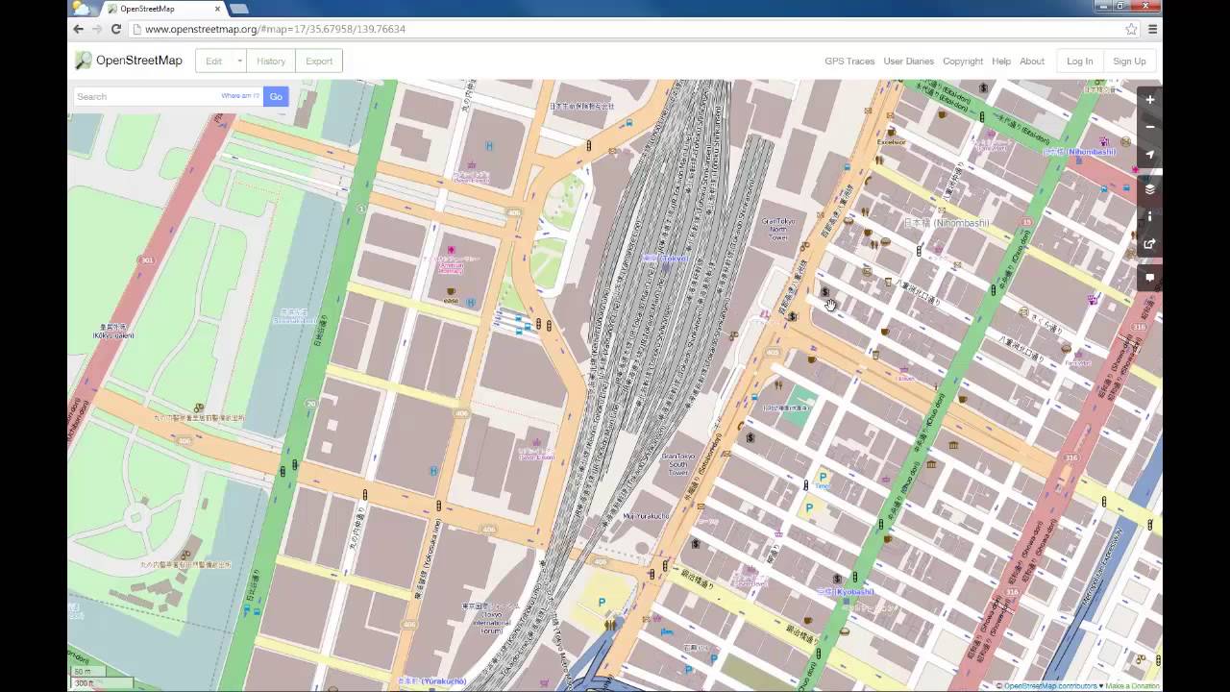Open the History tab
This screenshot has height=692, width=1230.
coord(271,62)
